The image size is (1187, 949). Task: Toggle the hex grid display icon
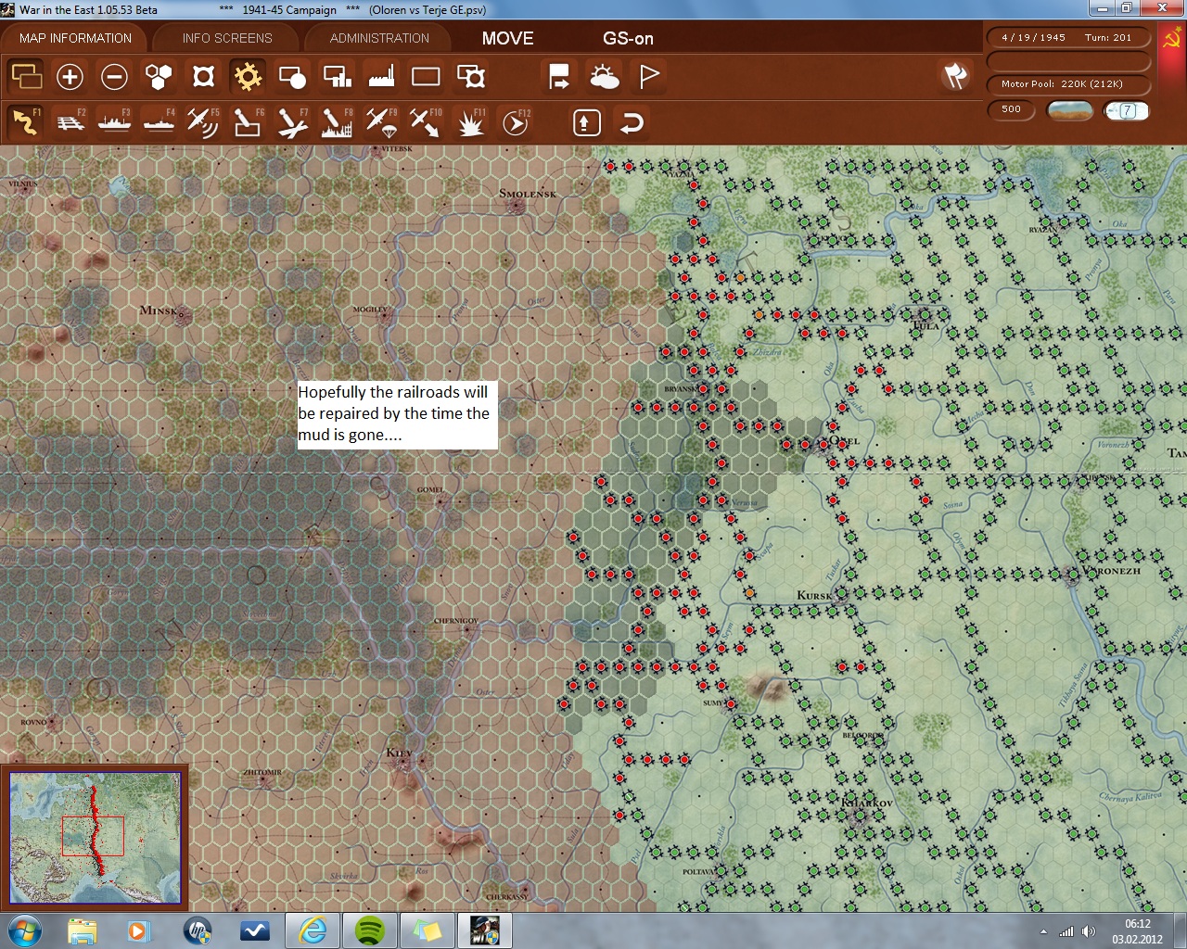coord(159,76)
